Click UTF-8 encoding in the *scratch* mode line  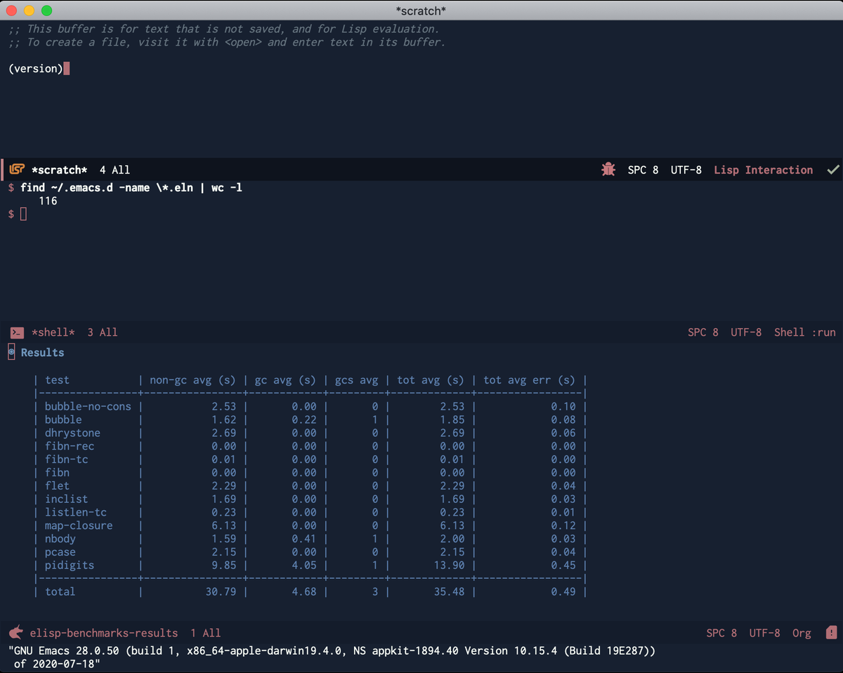tap(686, 170)
